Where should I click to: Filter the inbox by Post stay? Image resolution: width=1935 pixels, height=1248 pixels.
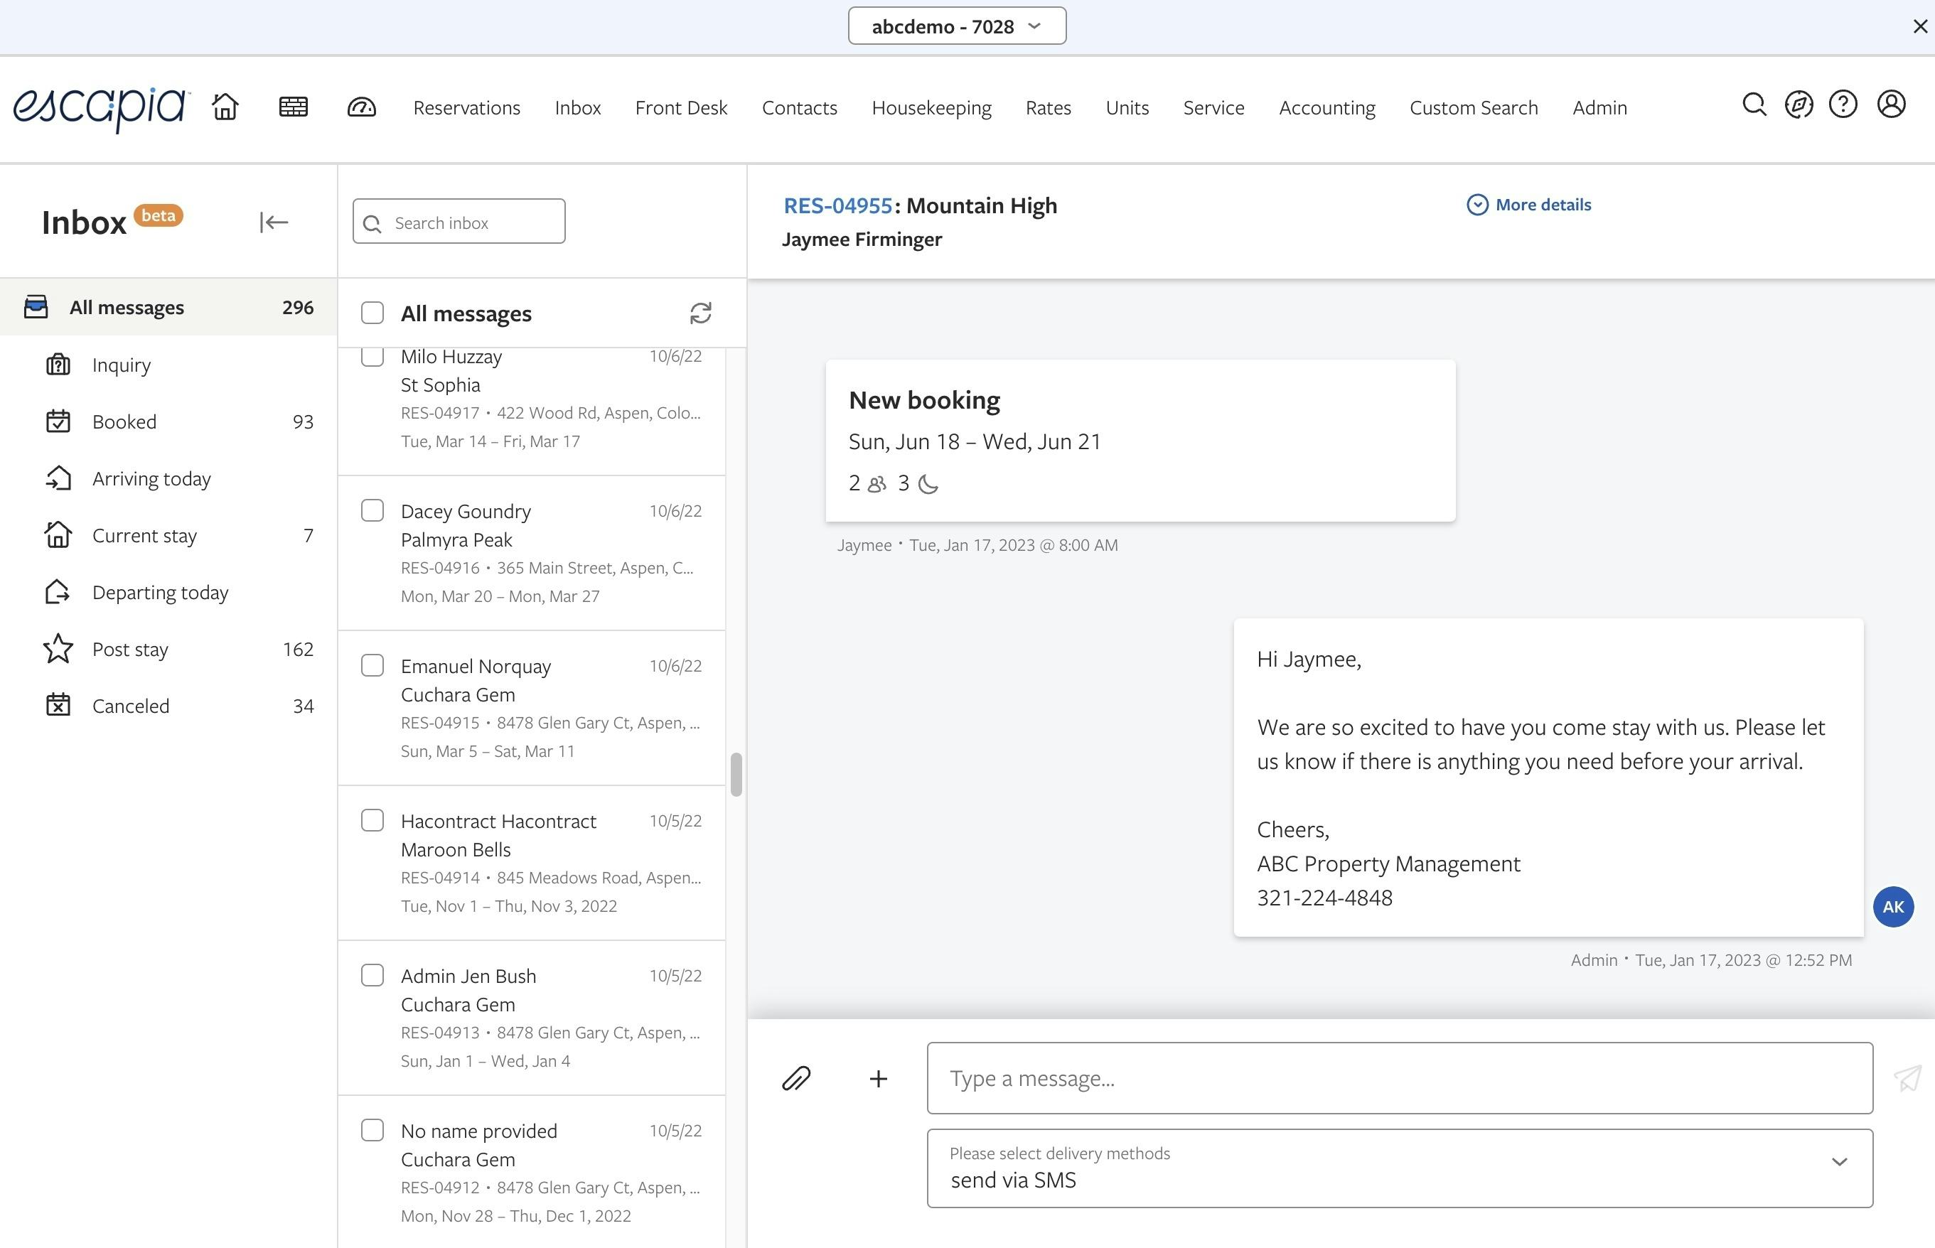[x=131, y=649]
